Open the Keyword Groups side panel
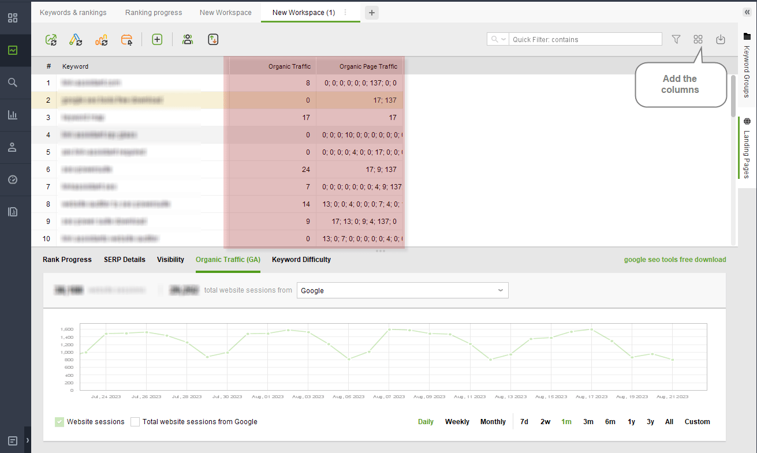This screenshot has height=453, width=757. point(747,67)
